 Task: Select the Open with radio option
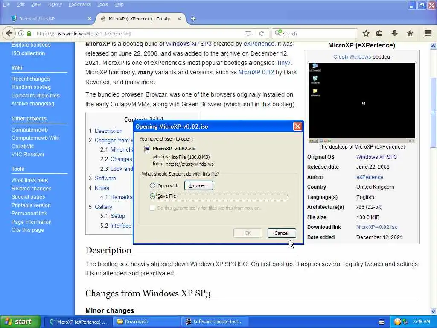pos(152,185)
